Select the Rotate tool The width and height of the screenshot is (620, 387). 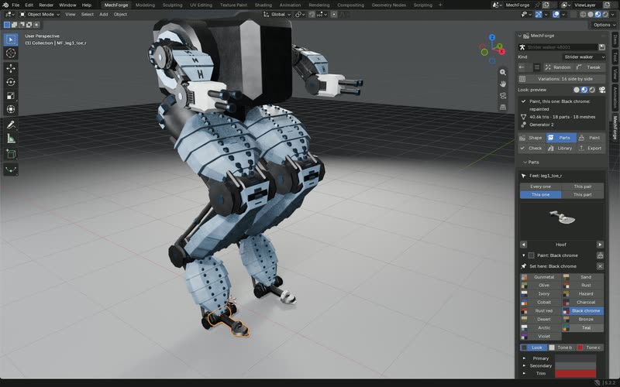pyautogui.click(x=11, y=82)
